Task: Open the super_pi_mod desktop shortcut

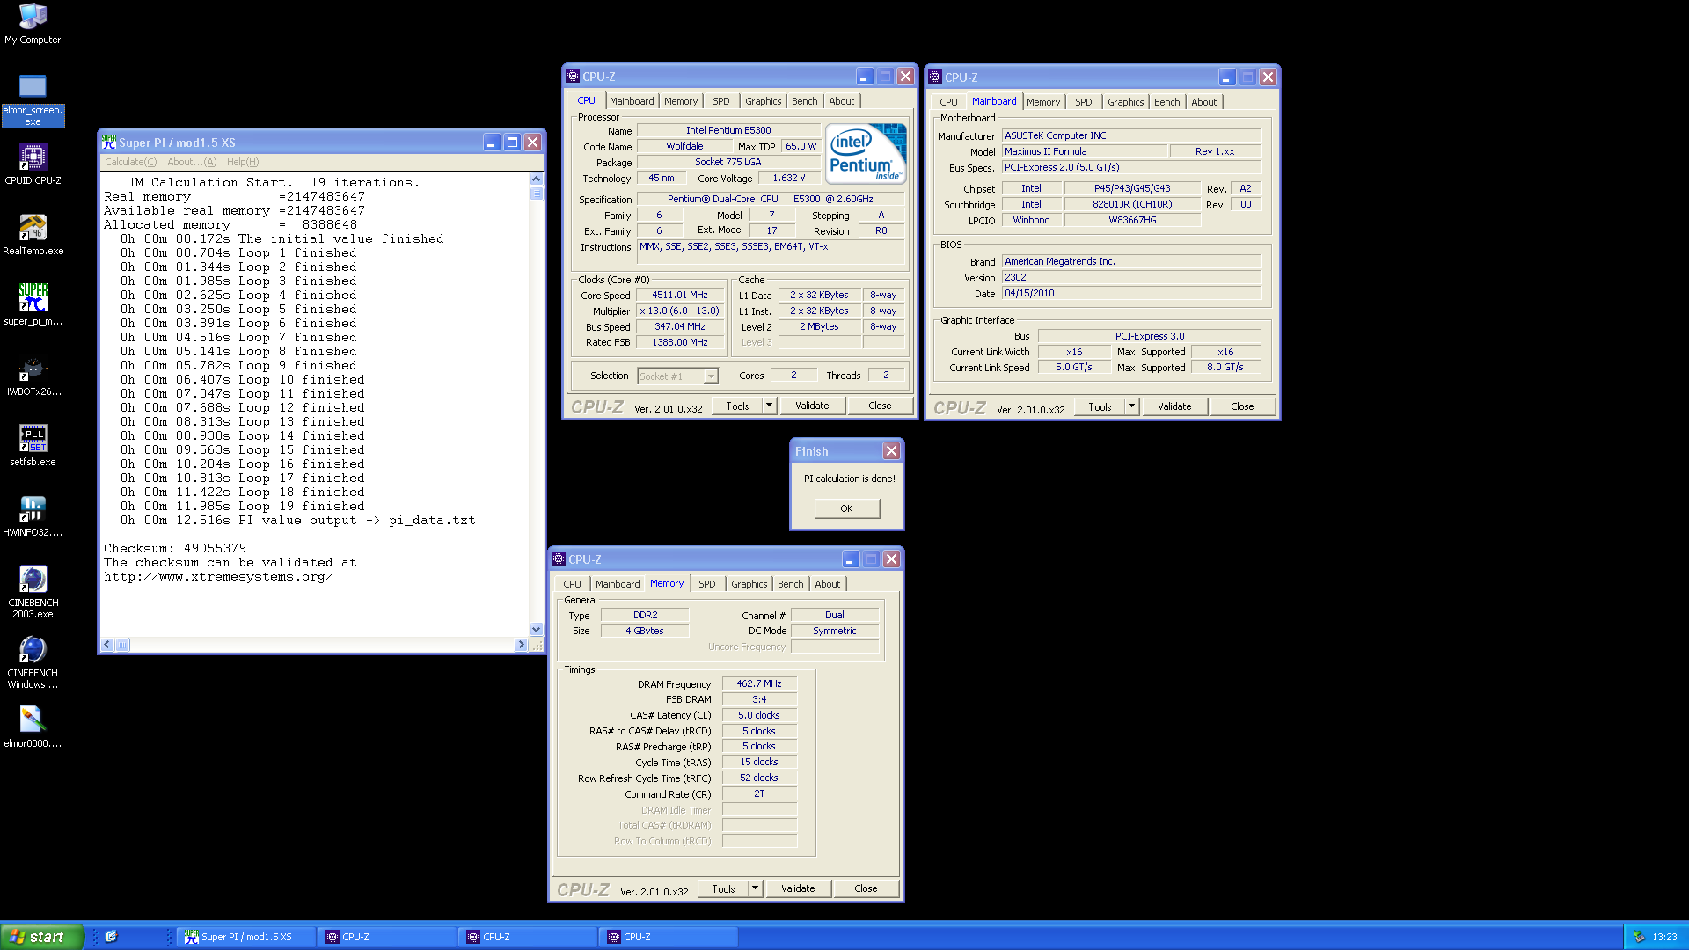Action: [33, 305]
